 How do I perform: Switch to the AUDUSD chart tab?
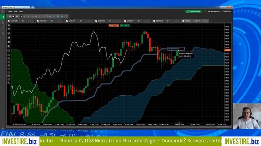(x=101, y=21)
